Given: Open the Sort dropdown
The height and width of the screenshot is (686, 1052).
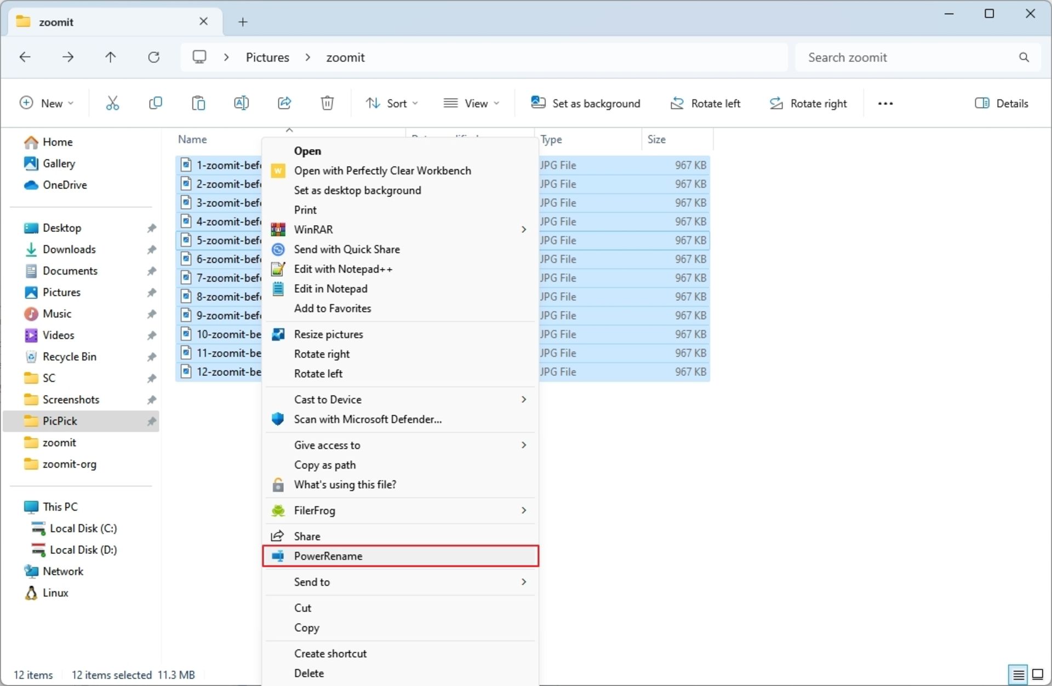Looking at the screenshot, I should tap(392, 103).
